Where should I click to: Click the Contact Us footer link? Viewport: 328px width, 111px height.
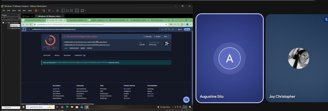(x=56, y=89)
